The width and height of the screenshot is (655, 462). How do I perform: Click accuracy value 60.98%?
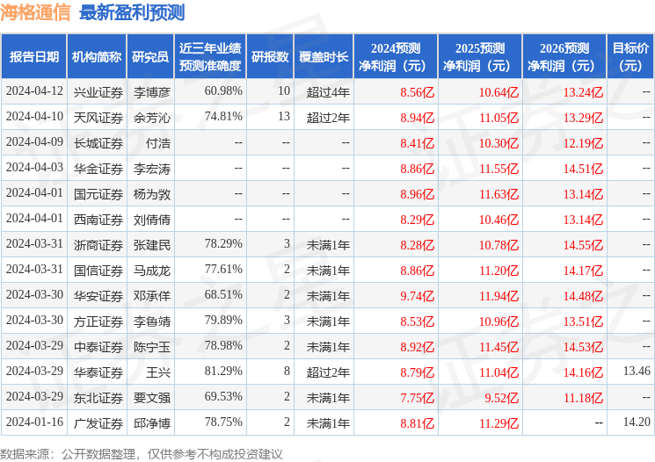click(x=223, y=90)
